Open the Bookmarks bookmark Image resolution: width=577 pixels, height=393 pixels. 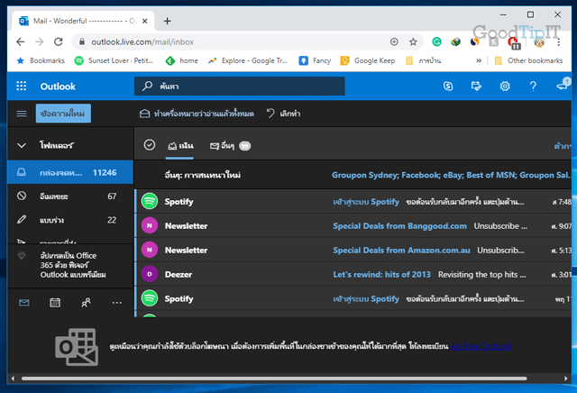(x=41, y=60)
